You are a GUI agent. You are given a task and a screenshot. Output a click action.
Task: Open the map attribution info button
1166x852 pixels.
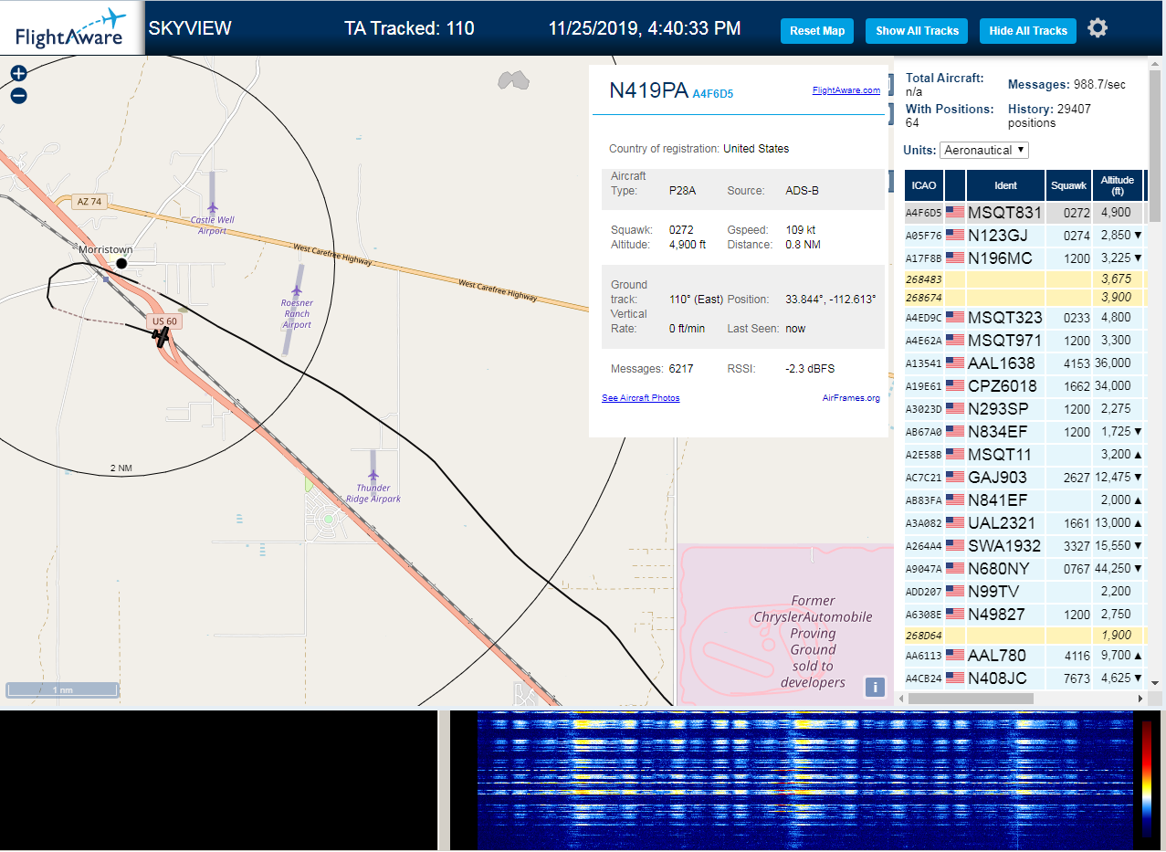875,687
